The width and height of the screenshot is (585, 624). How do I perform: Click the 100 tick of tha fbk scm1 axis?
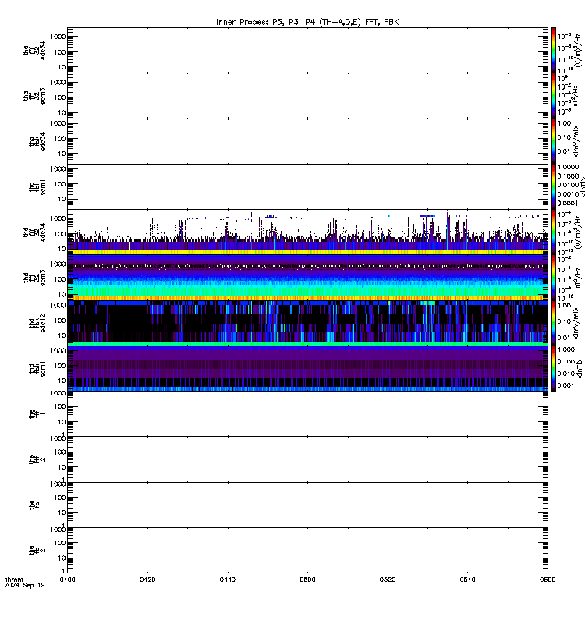[x=60, y=184]
